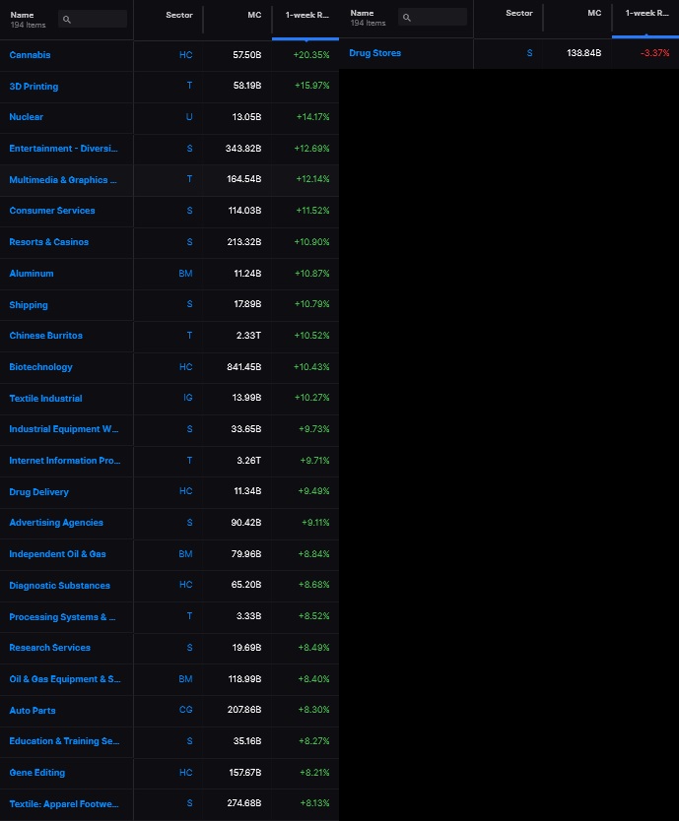Open Multimedia & Graphics industry link
This screenshot has height=821, width=679.
click(63, 179)
